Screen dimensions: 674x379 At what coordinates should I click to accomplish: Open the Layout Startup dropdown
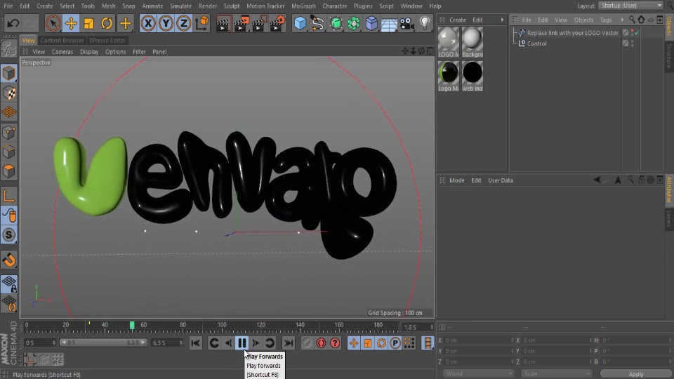[x=630, y=6]
